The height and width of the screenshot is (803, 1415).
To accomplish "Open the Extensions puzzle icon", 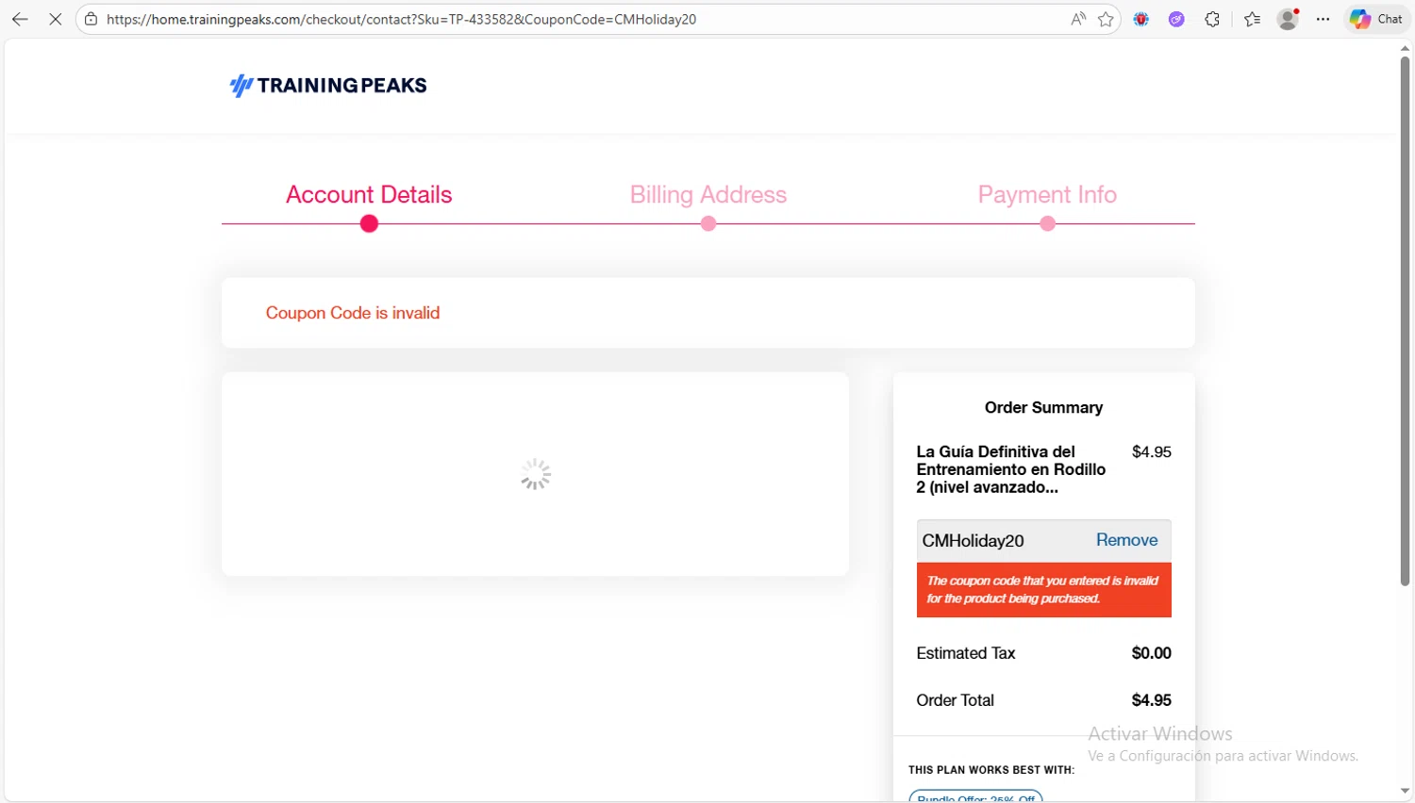I will click(1212, 19).
